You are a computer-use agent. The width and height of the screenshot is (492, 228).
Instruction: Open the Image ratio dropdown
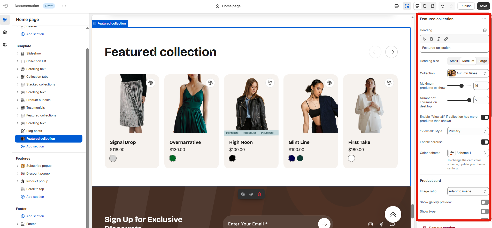(468, 191)
